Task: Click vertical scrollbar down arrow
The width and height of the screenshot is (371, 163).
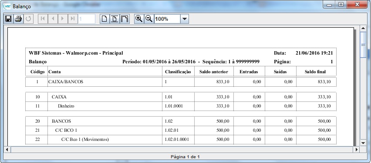Action: [x=363, y=143]
